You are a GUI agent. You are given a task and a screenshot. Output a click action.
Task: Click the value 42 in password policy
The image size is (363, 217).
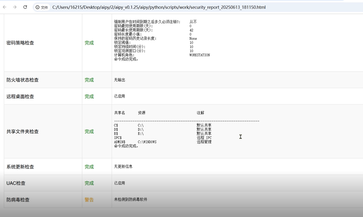click(191, 30)
